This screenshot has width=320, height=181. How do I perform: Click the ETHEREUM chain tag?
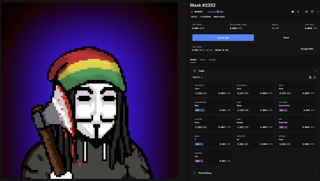coord(205,17)
